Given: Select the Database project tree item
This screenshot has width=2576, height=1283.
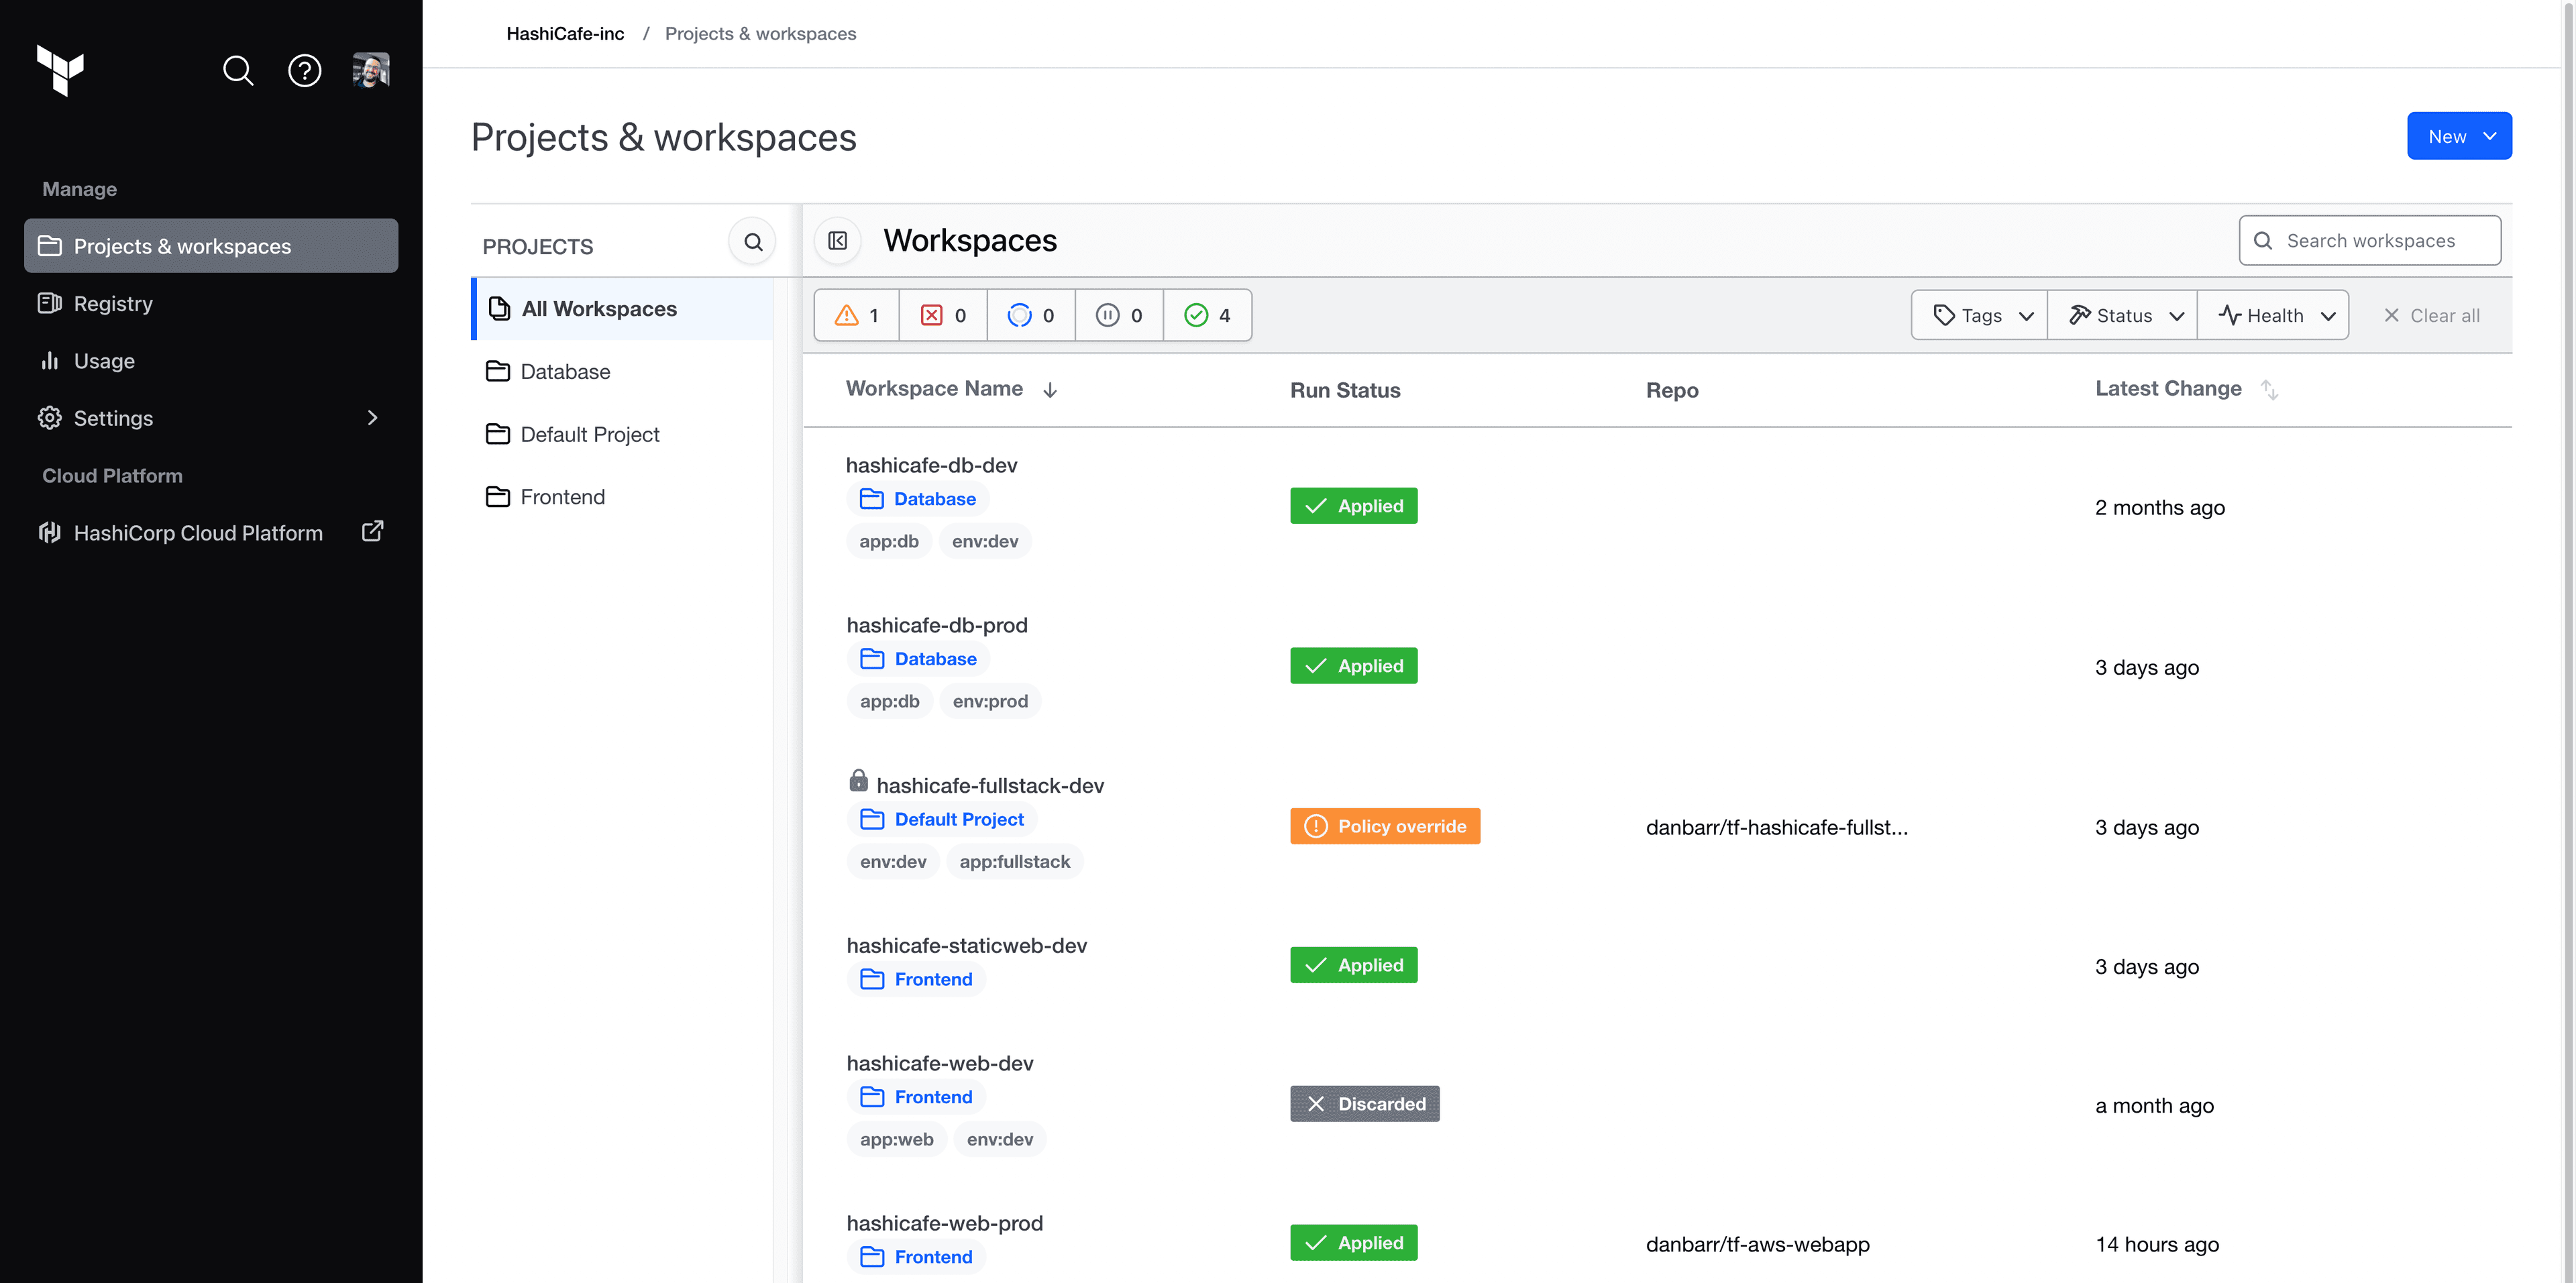Looking at the screenshot, I should pos(563,370).
